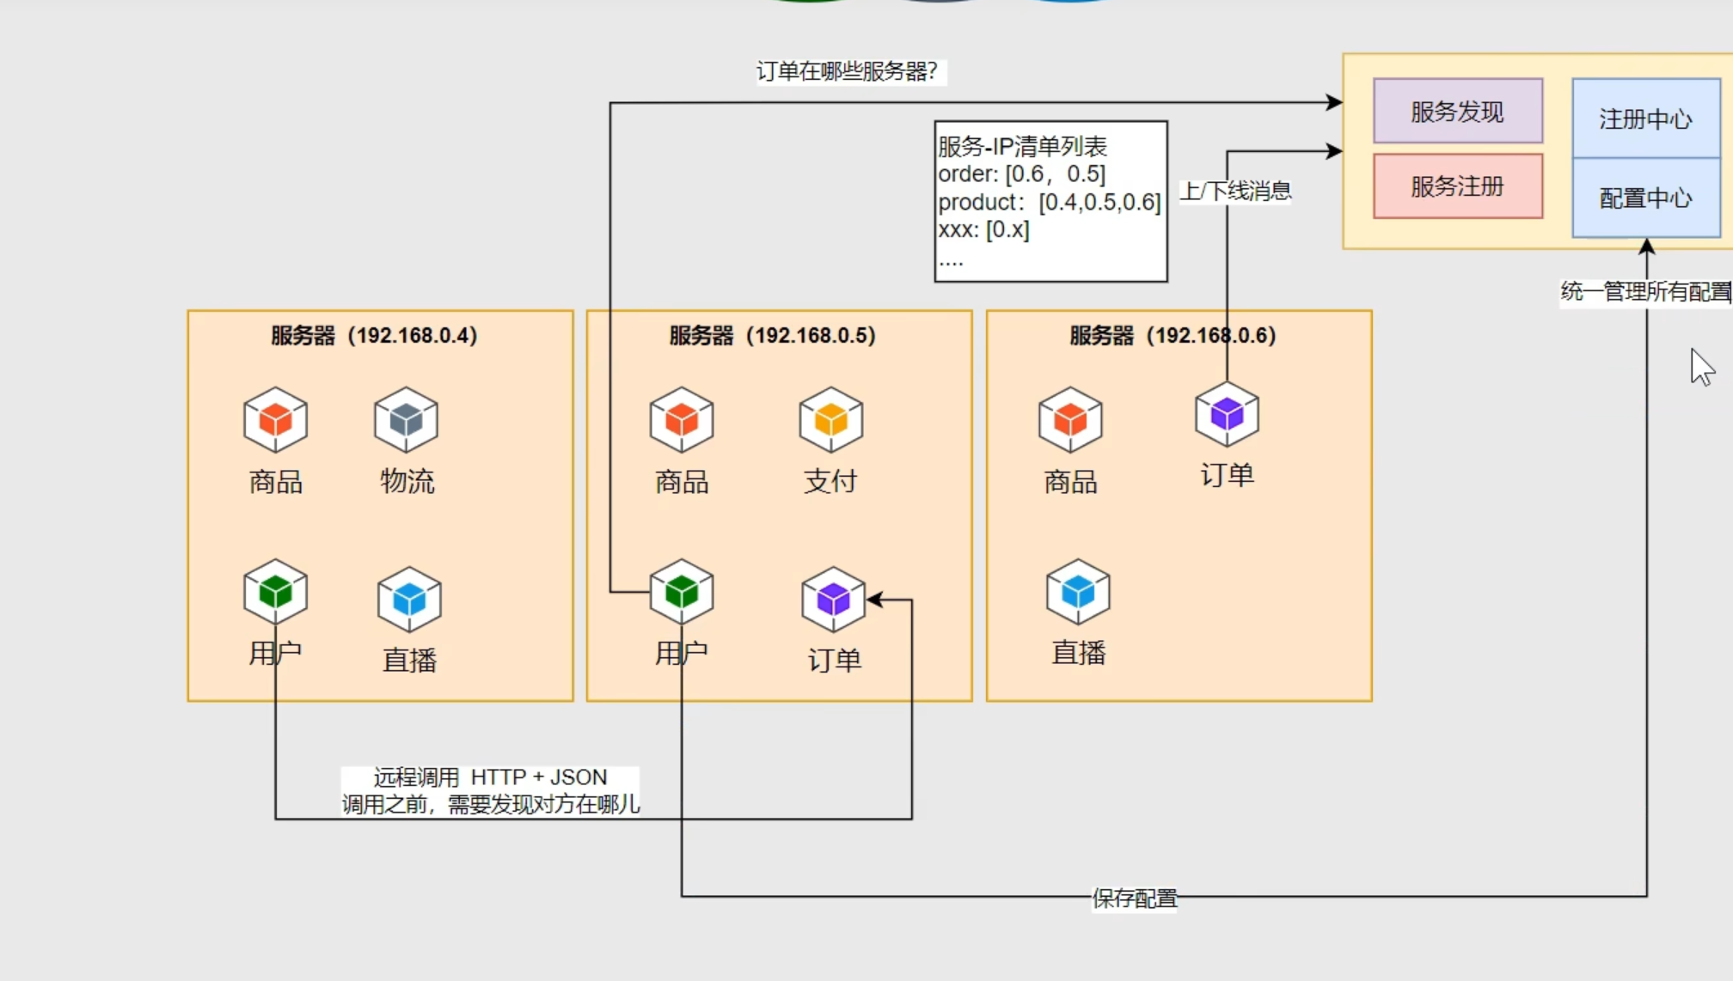Select 订单 purple cube in server 192.168.0.5
The image size is (1733, 981).
click(x=833, y=599)
